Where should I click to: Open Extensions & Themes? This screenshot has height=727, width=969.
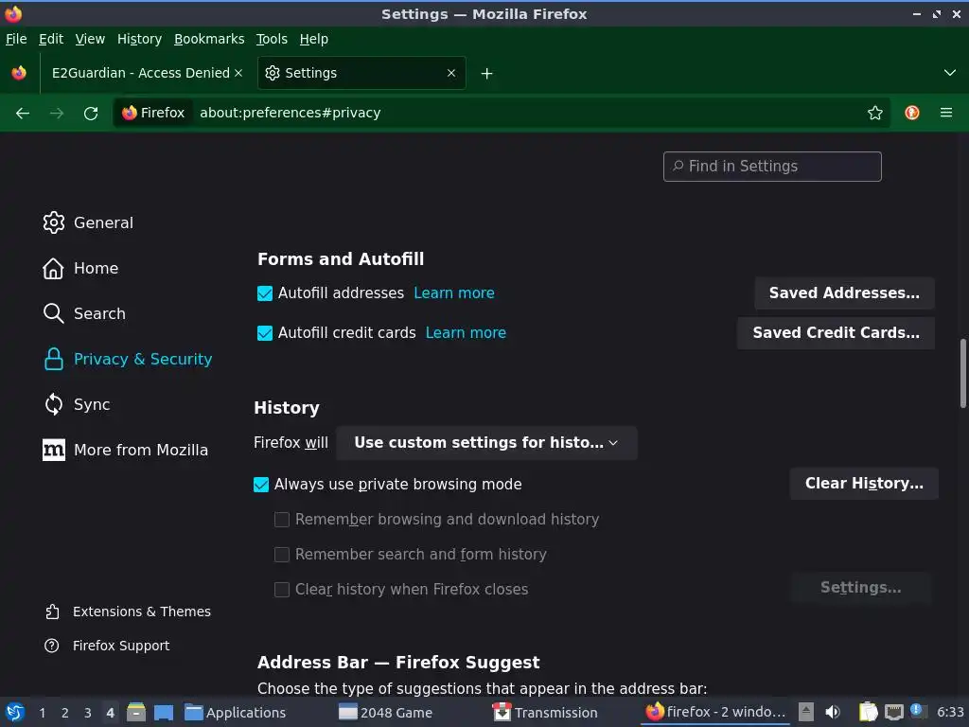click(x=128, y=612)
